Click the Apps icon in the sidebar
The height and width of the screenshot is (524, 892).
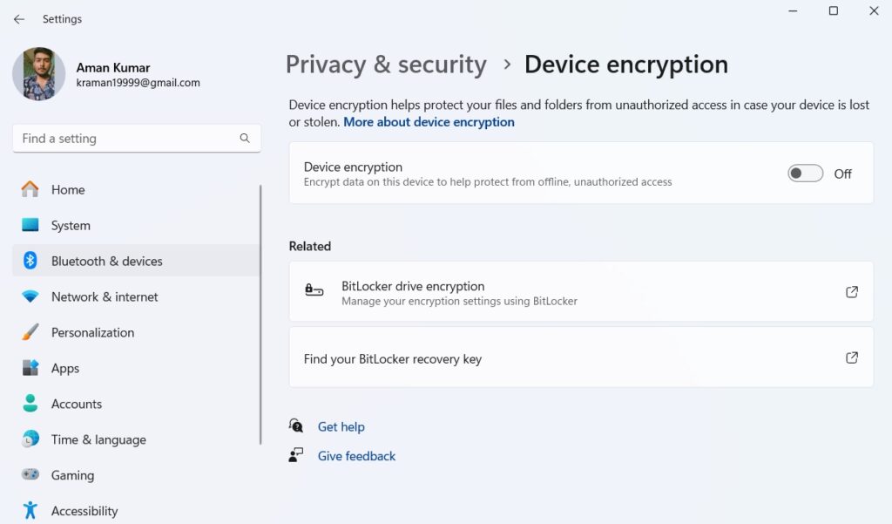click(x=30, y=368)
